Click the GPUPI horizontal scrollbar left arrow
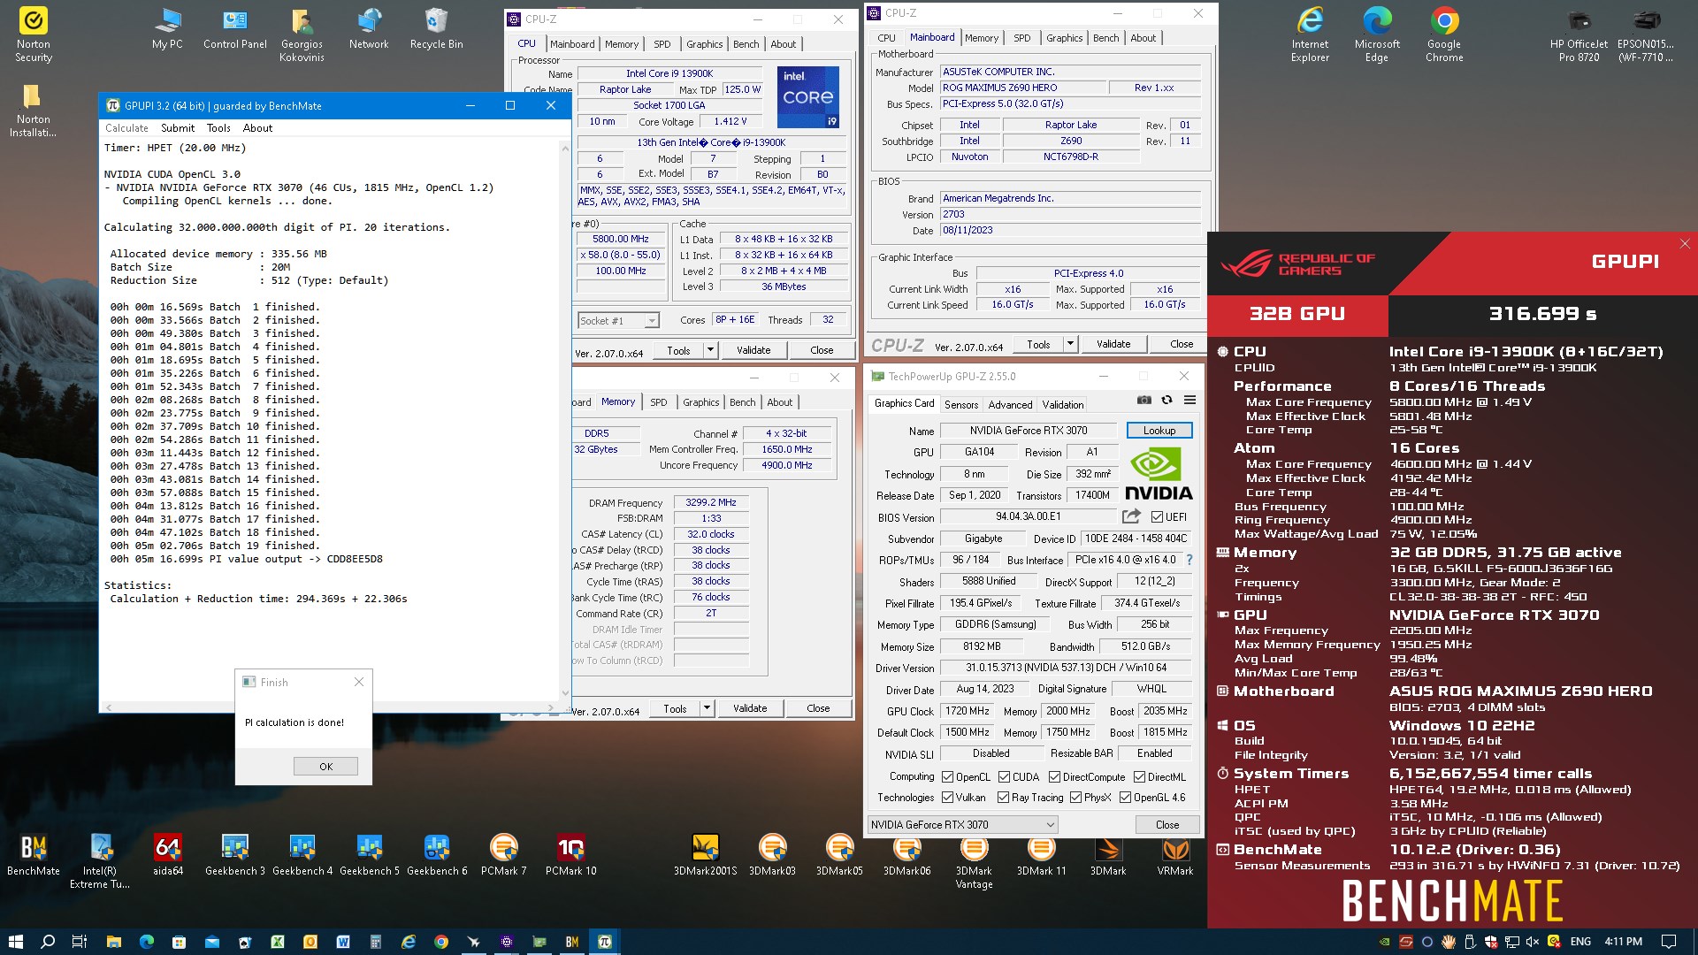Viewport: 1698px width, 955px height. pos(109,707)
